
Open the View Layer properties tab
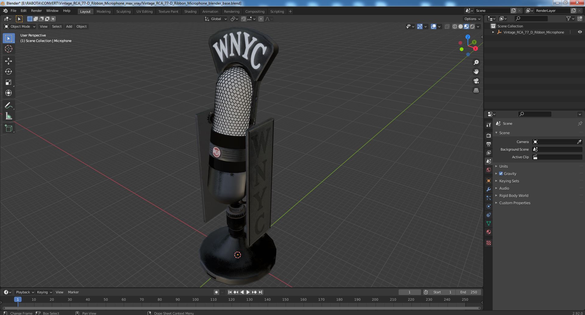(x=489, y=152)
